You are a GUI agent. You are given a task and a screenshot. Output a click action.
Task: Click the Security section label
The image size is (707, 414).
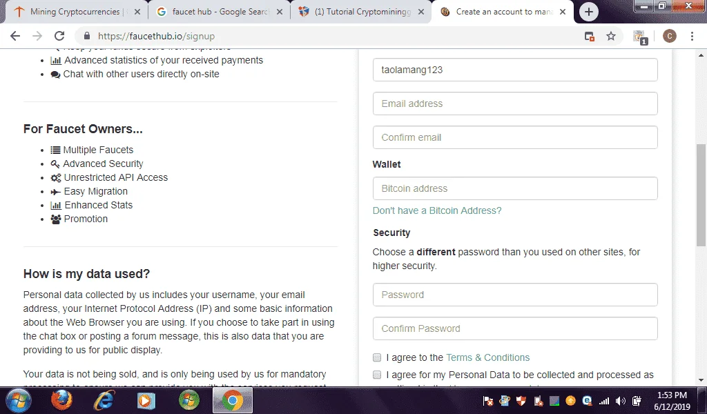click(x=391, y=233)
